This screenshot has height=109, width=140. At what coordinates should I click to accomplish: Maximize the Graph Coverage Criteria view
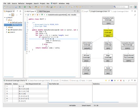[x=135, y=11]
